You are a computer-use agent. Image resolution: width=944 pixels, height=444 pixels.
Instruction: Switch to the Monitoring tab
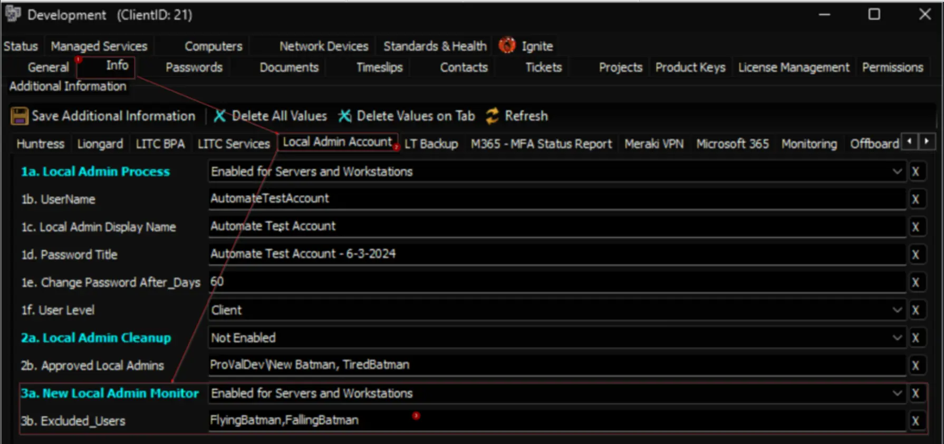(x=809, y=144)
